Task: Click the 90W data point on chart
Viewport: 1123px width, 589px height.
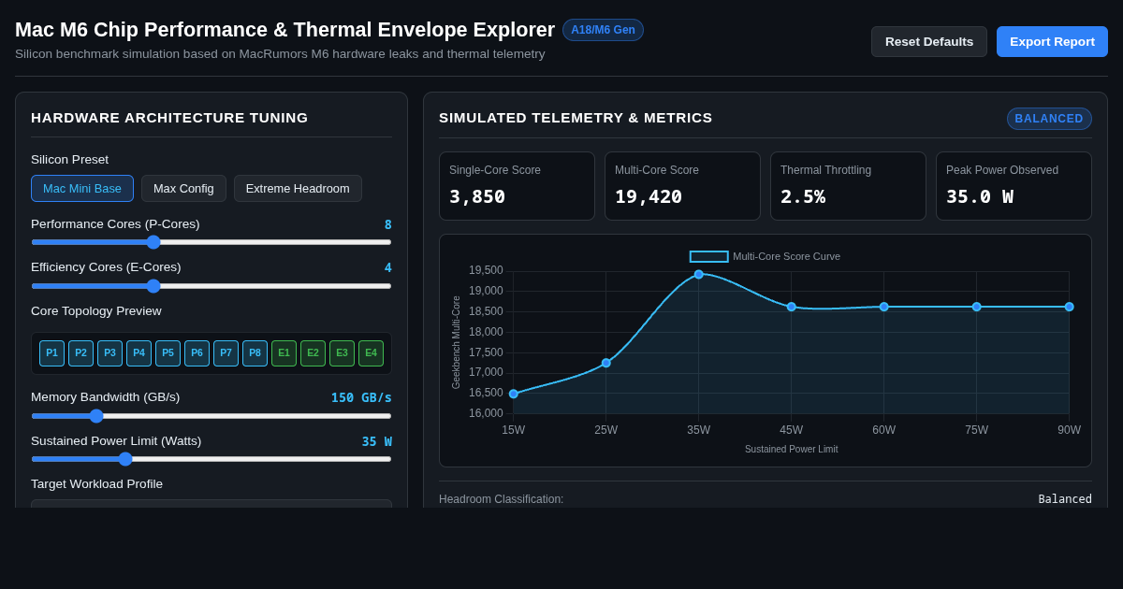Action: tap(1070, 307)
